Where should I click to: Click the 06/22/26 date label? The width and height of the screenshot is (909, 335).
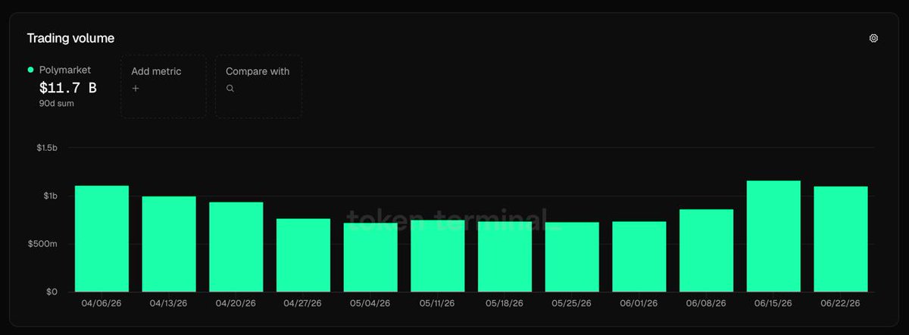click(841, 303)
